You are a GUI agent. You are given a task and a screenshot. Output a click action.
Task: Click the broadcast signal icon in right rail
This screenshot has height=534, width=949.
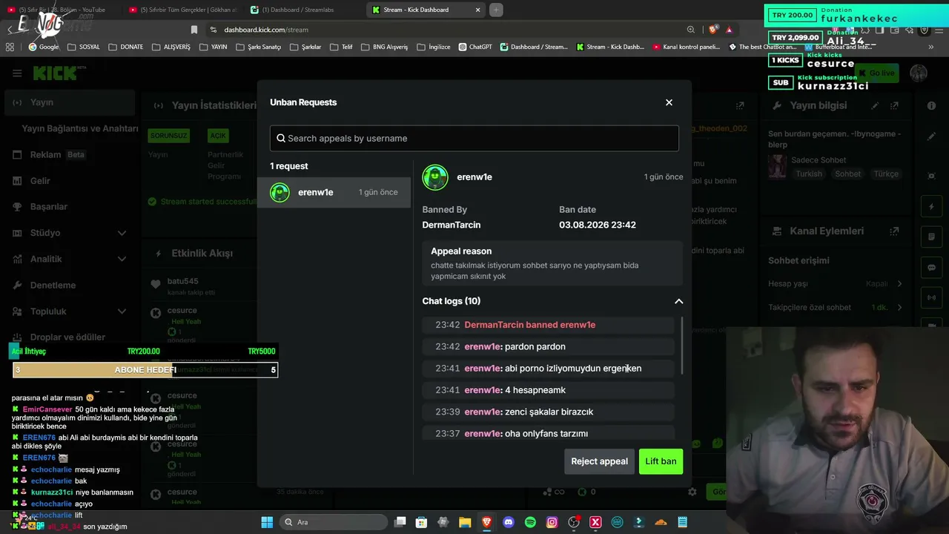point(932,297)
